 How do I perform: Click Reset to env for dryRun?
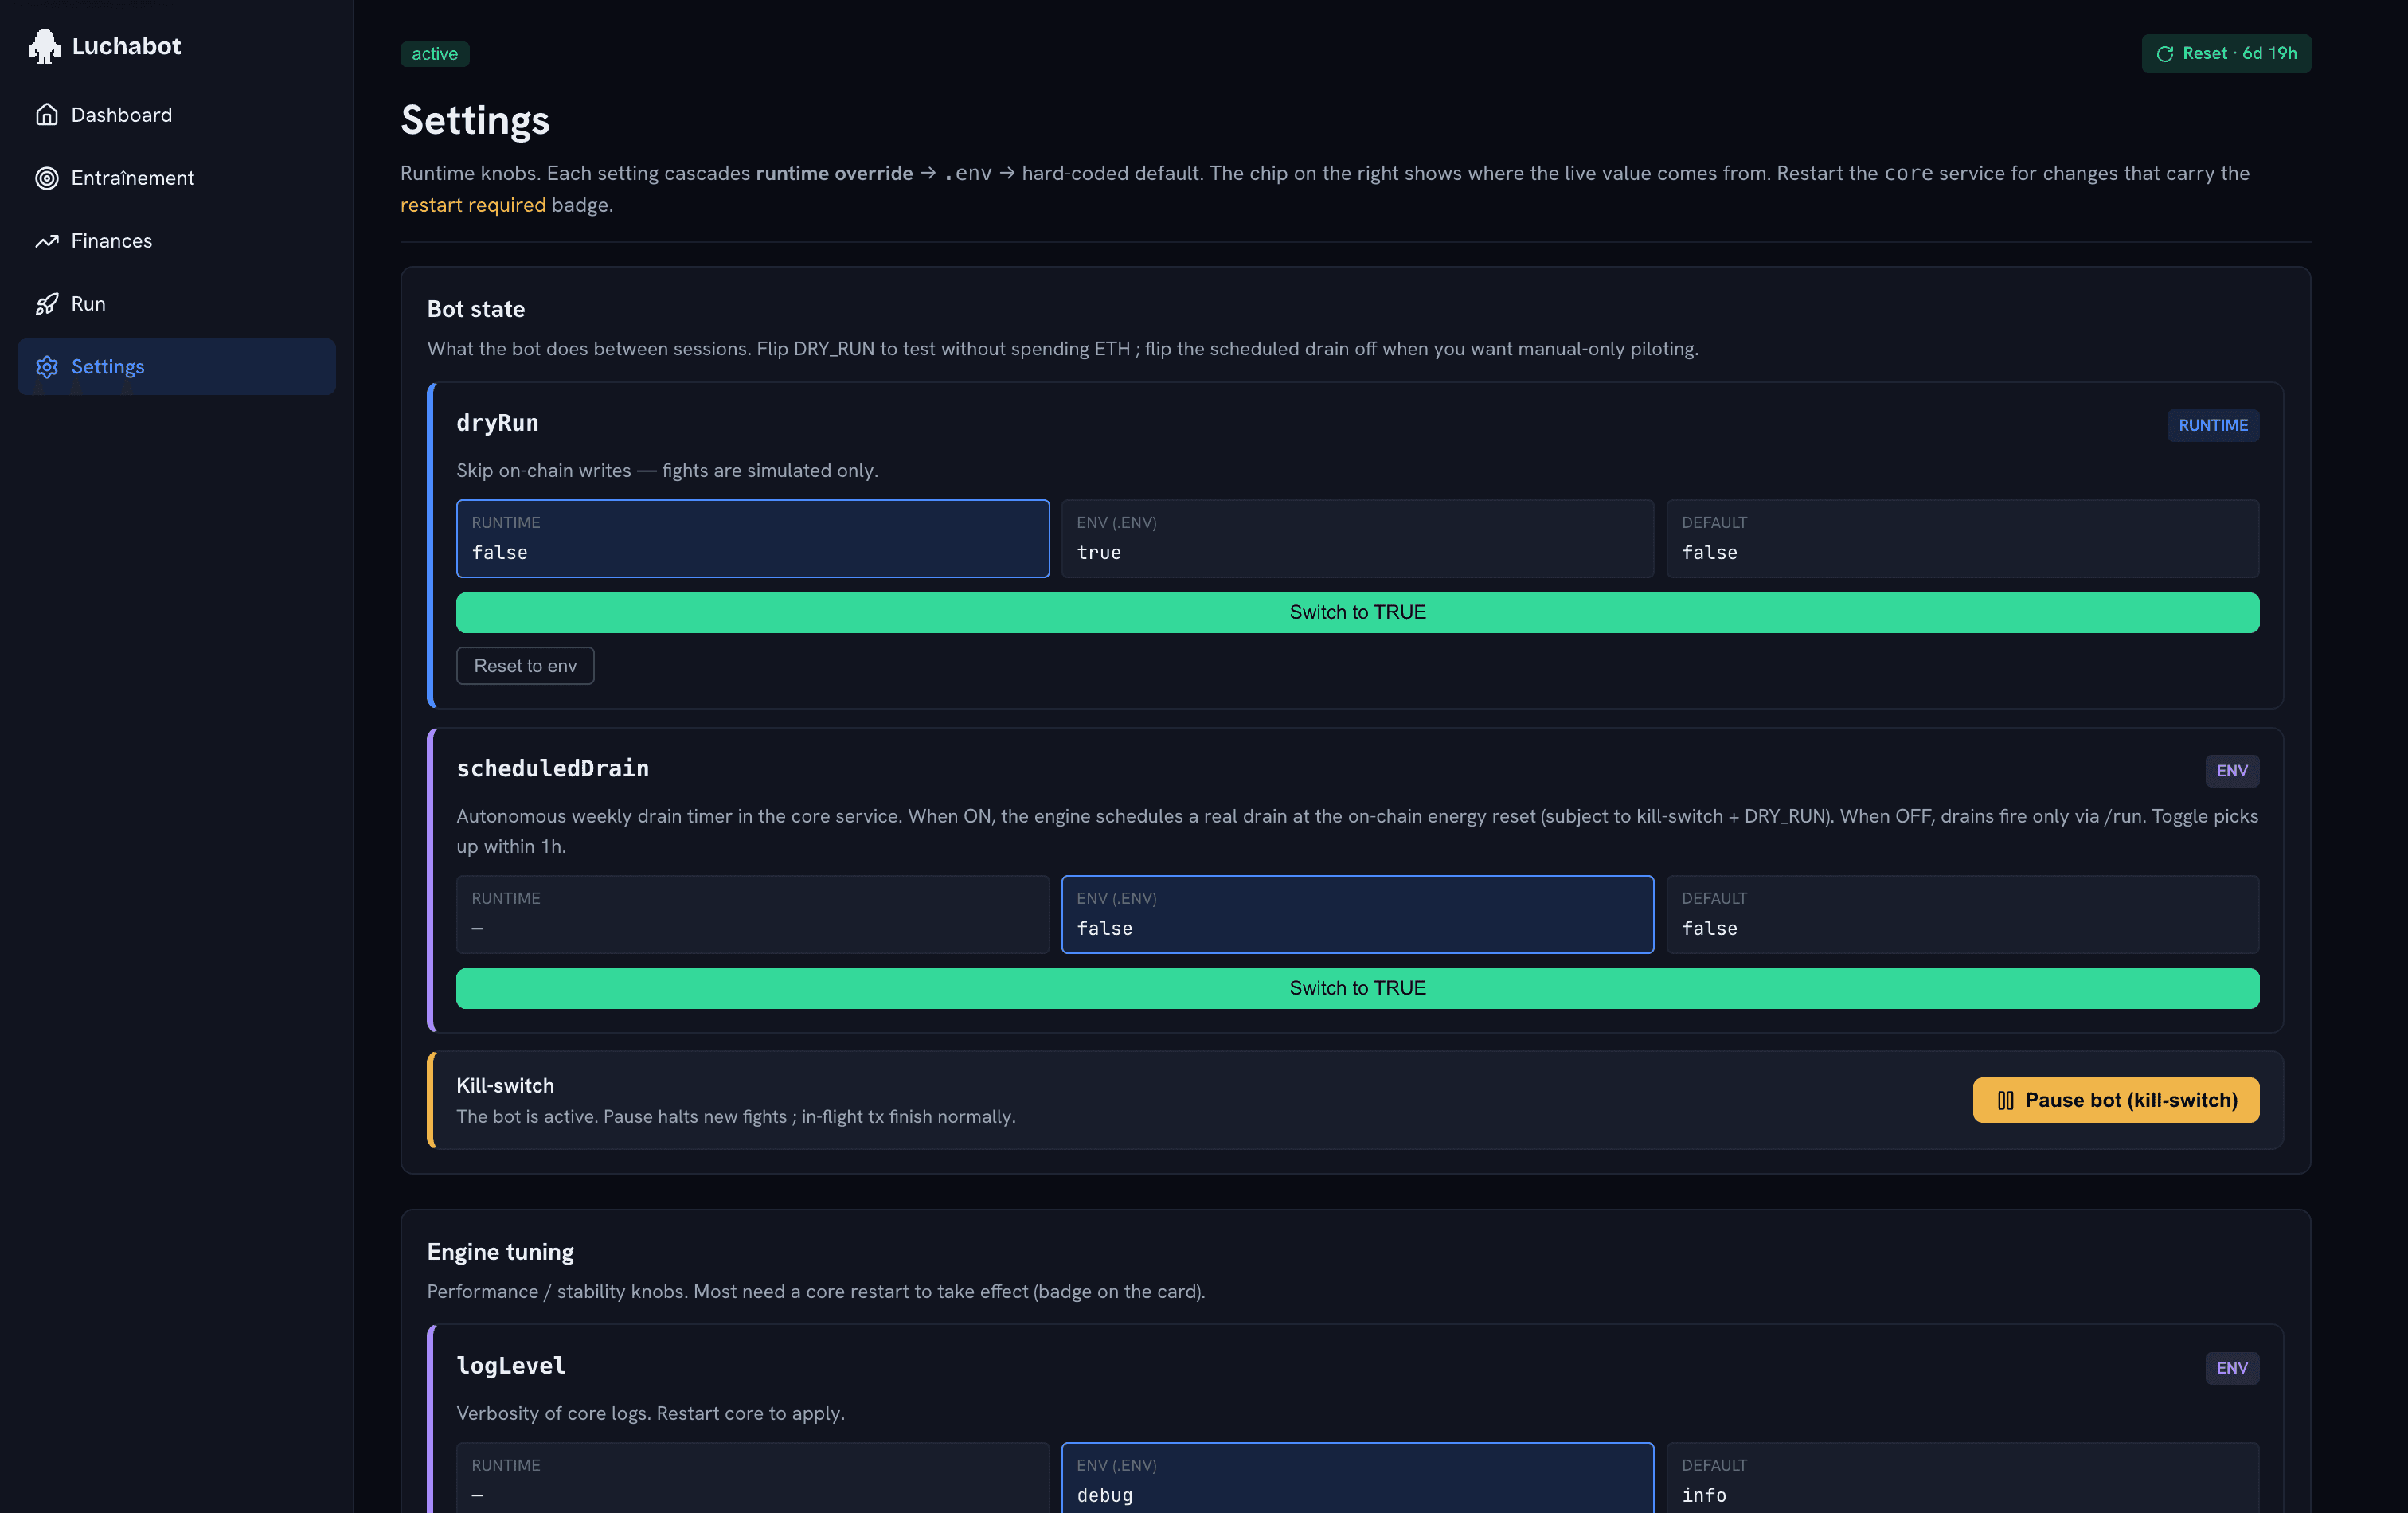click(x=525, y=666)
